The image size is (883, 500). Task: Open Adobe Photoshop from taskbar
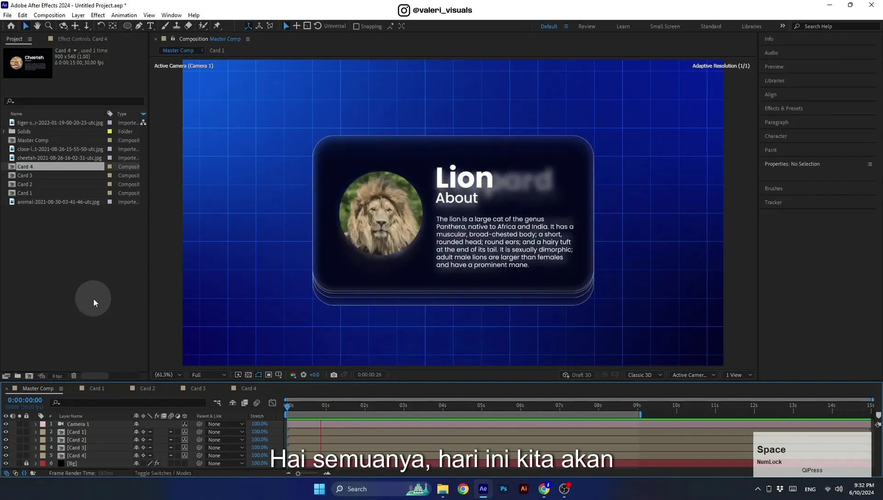(x=504, y=489)
